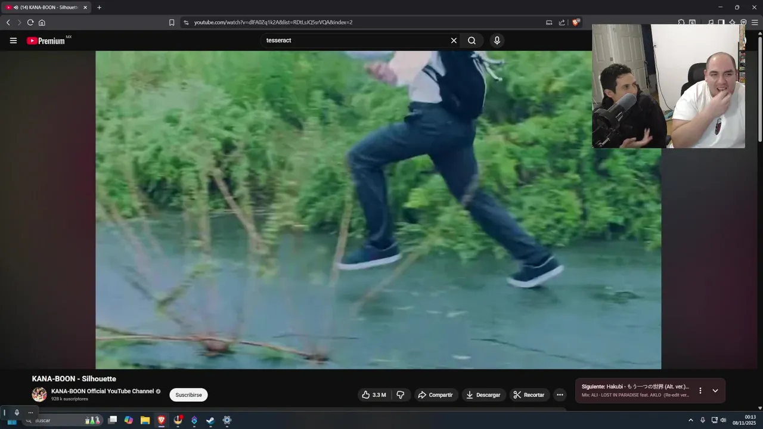Open a new browser tab
Viewport: 763px width, 429px height.
99,7
